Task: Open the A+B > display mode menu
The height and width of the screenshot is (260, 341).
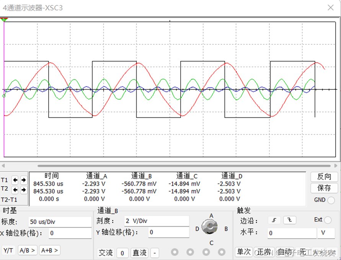Action: (50, 250)
